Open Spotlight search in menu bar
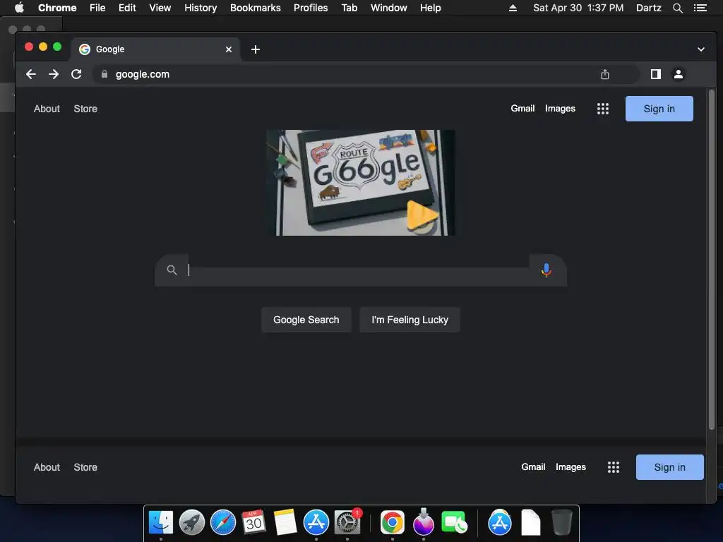723x542 pixels. pyautogui.click(x=677, y=8)
